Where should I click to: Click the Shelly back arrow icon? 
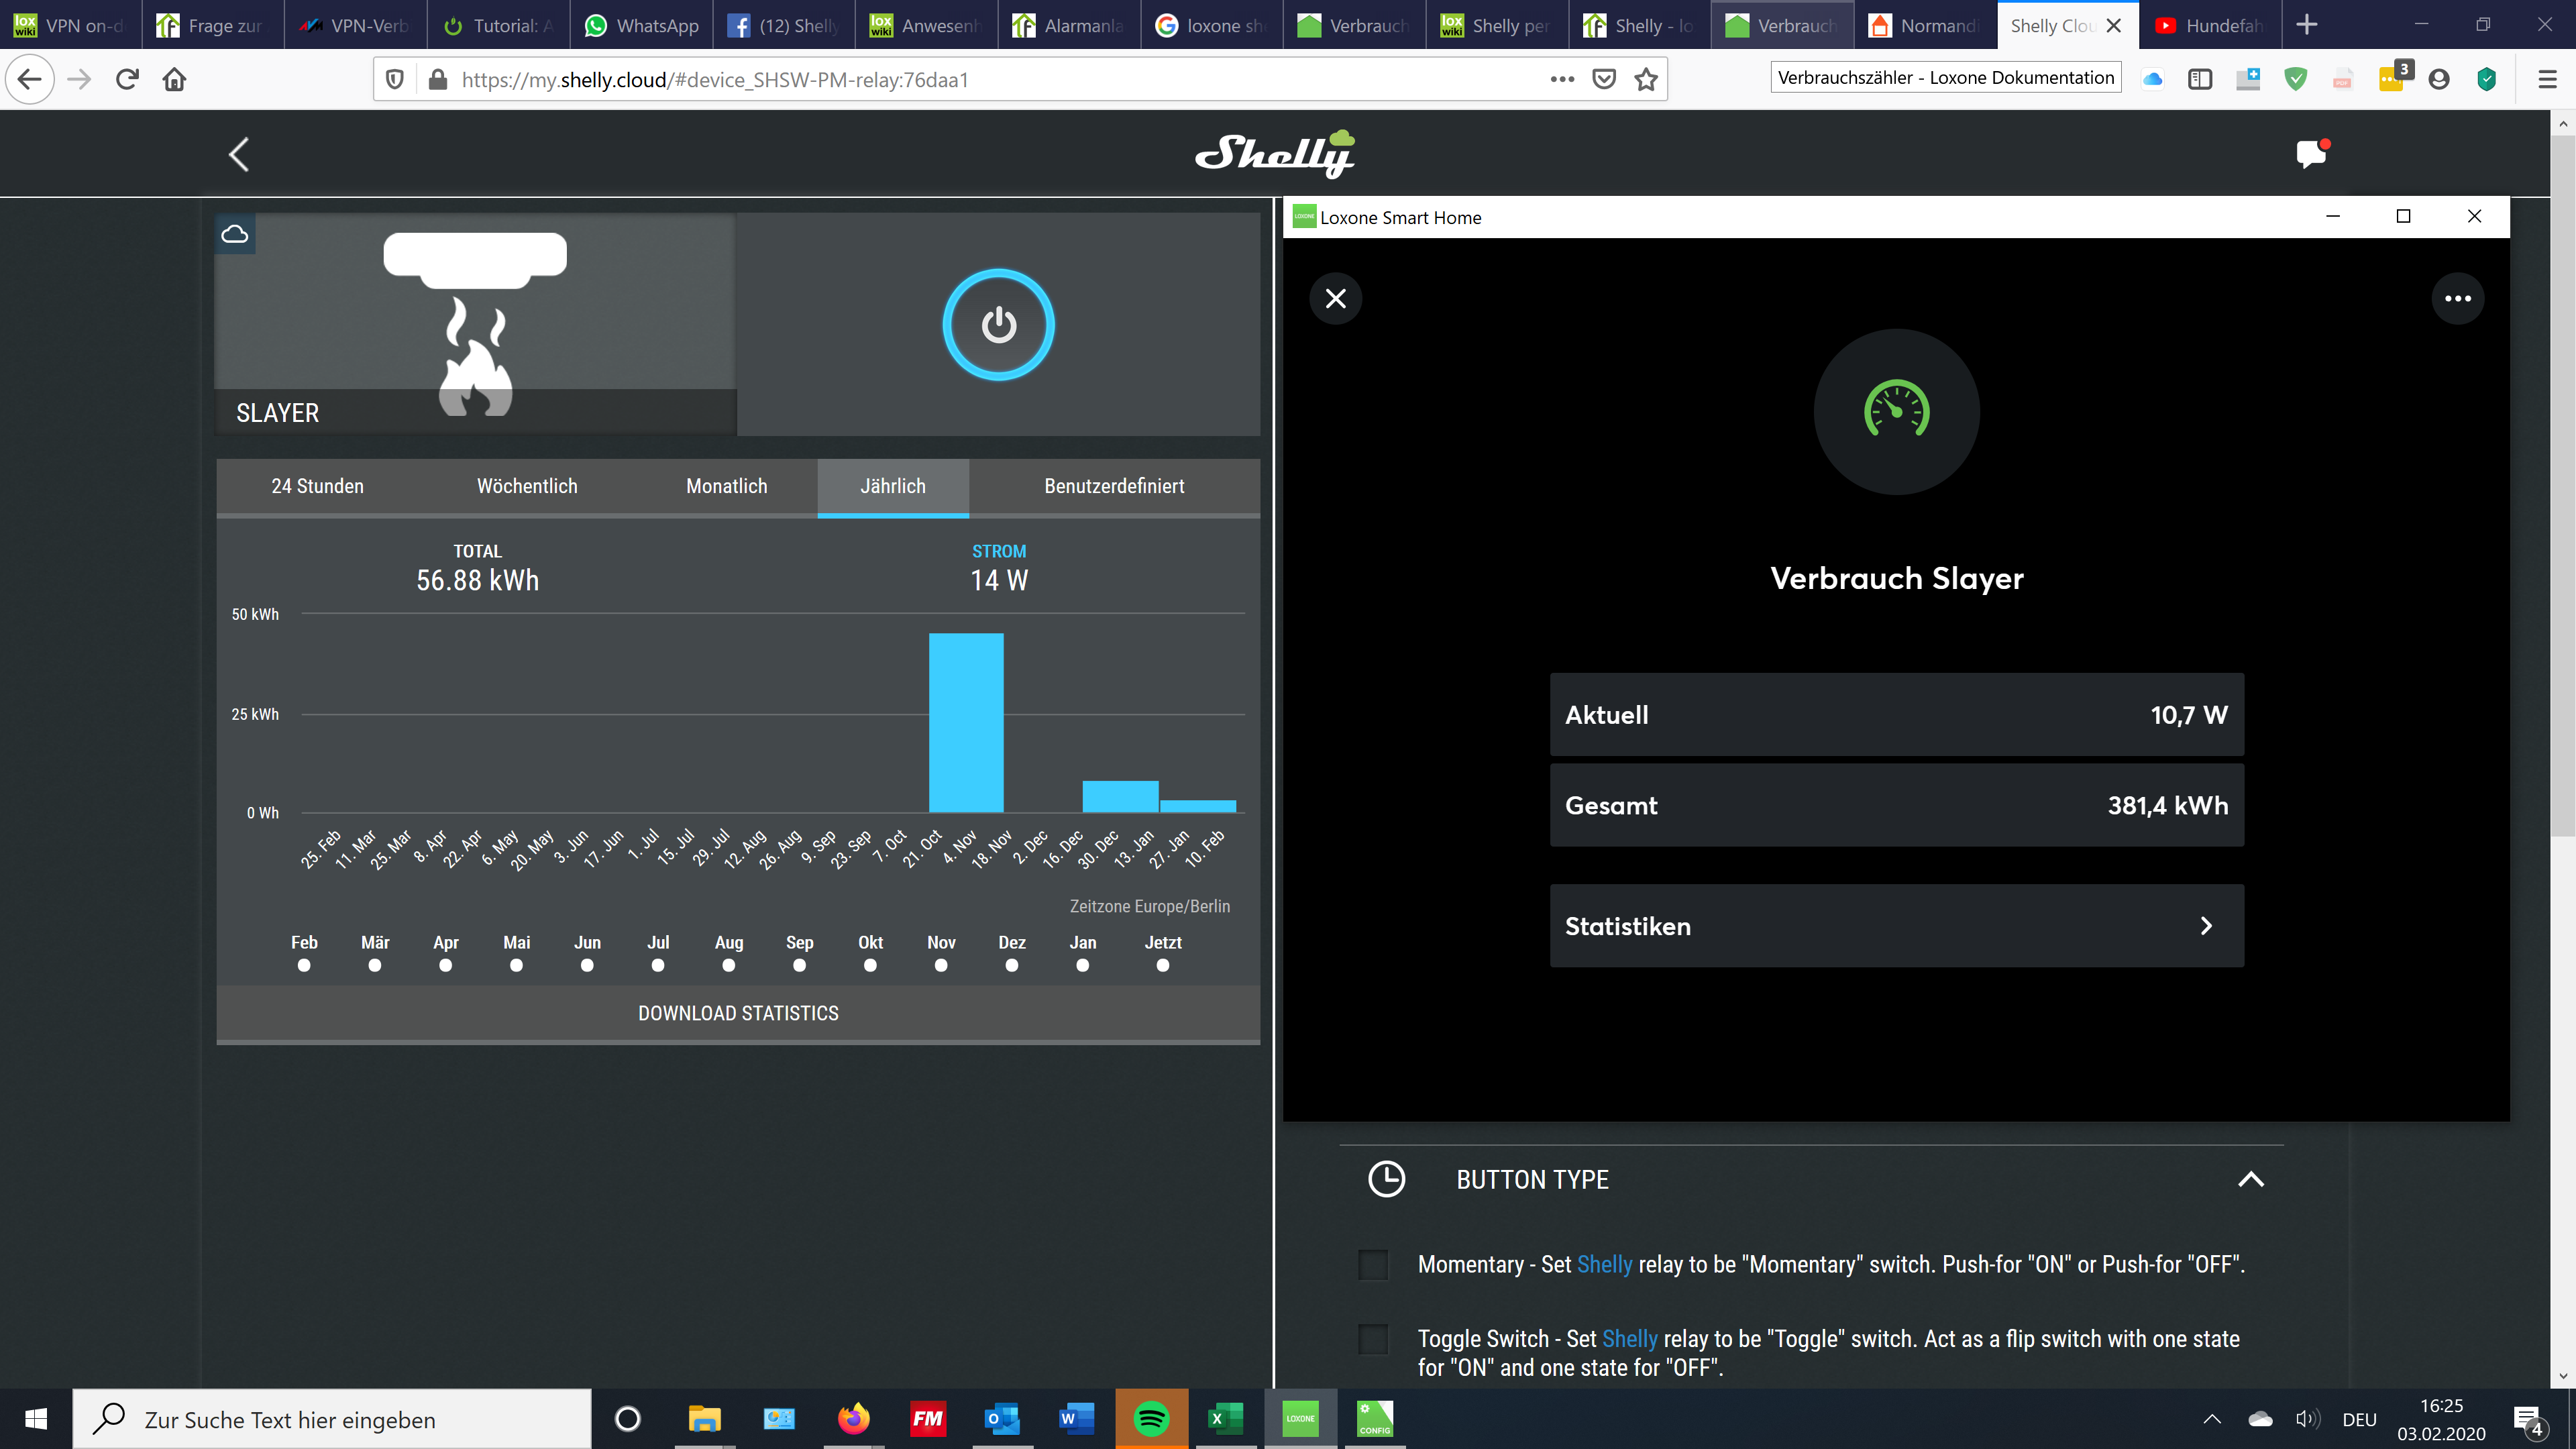pyautogui.click(x=239, y=155)
